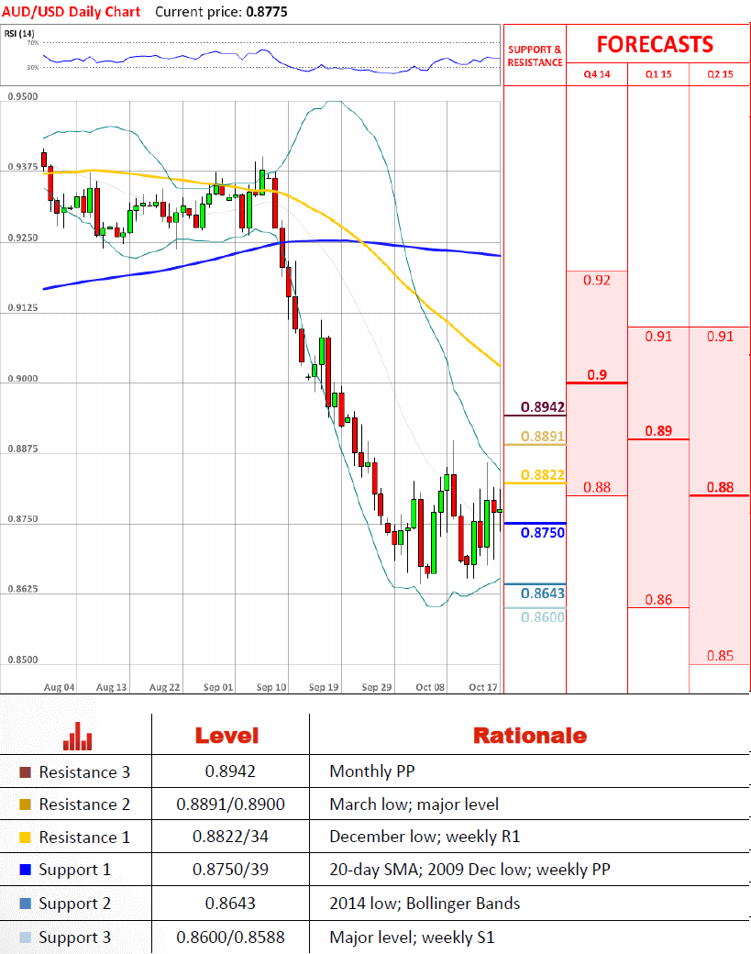Click the 0.85 forecast in Q2 15
751x954 pixels.
point(720,655)
